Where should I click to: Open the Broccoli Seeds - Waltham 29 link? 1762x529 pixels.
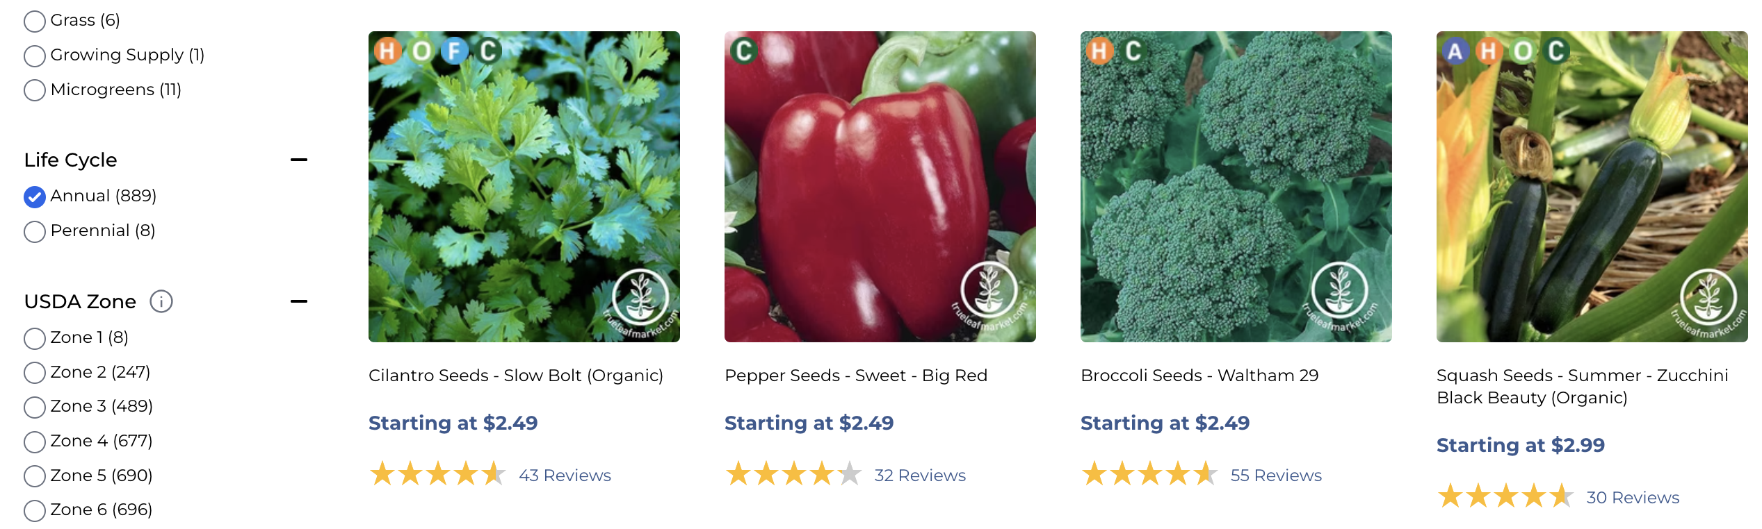click(x=1199, y=376)
